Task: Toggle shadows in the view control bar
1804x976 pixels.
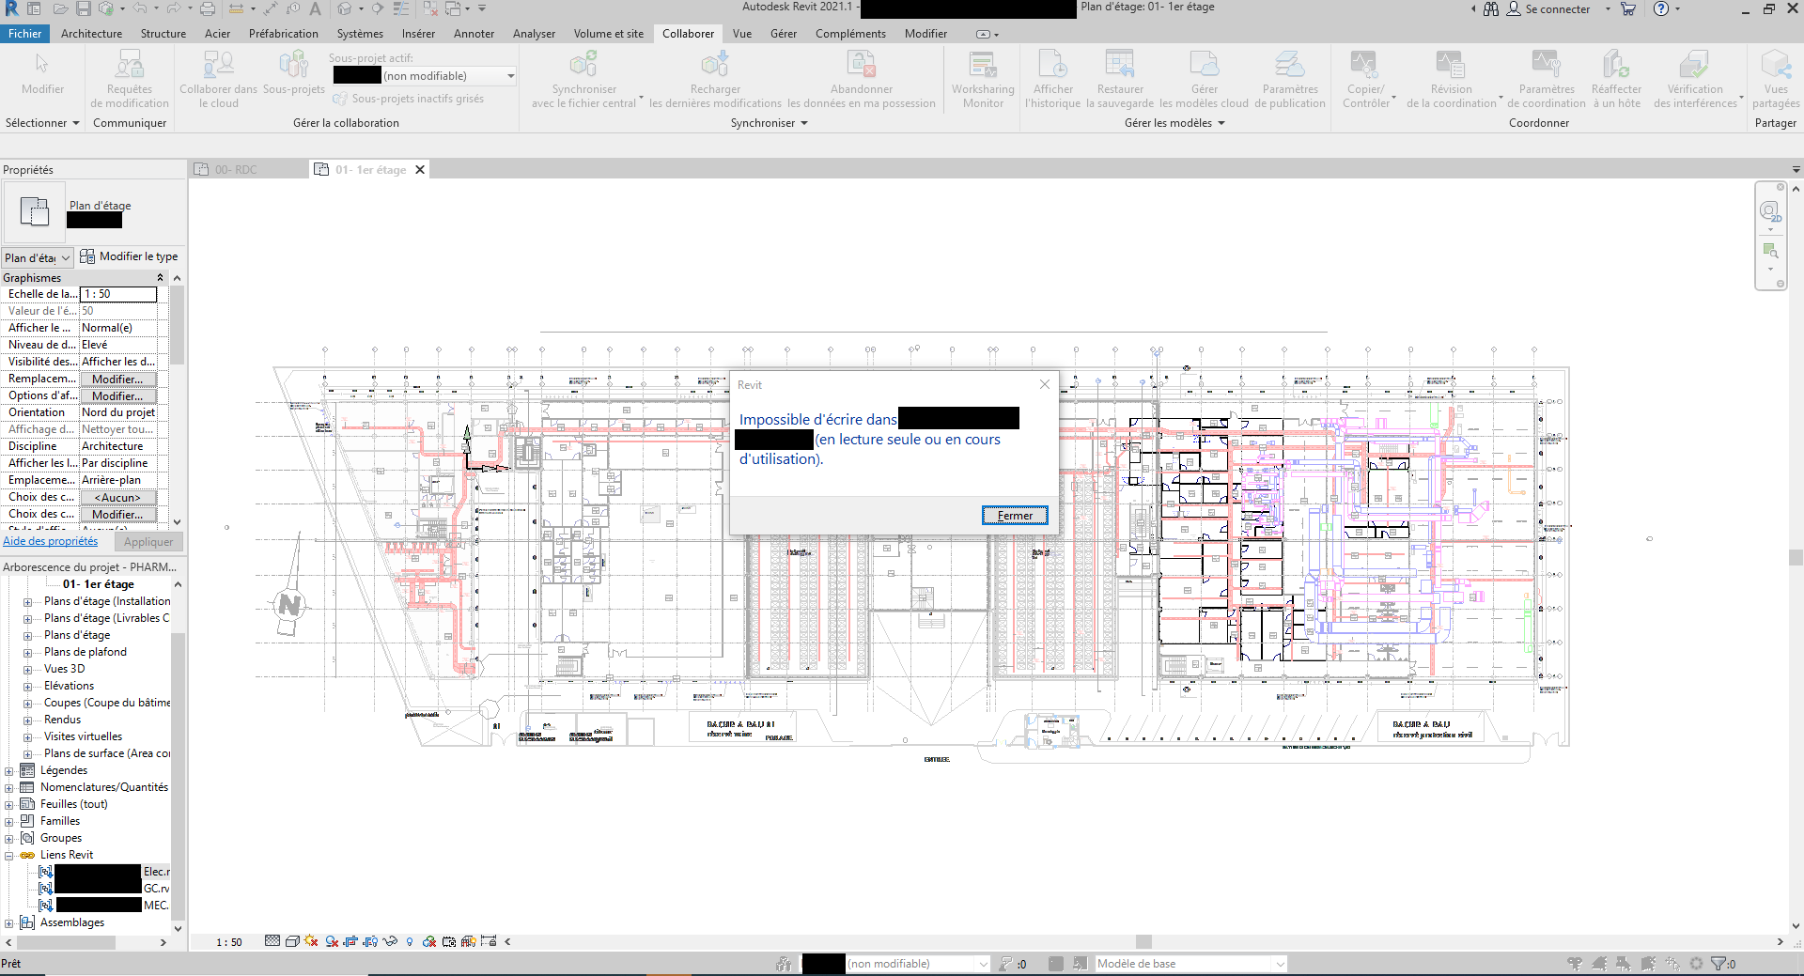Action: tap(312, 942)
